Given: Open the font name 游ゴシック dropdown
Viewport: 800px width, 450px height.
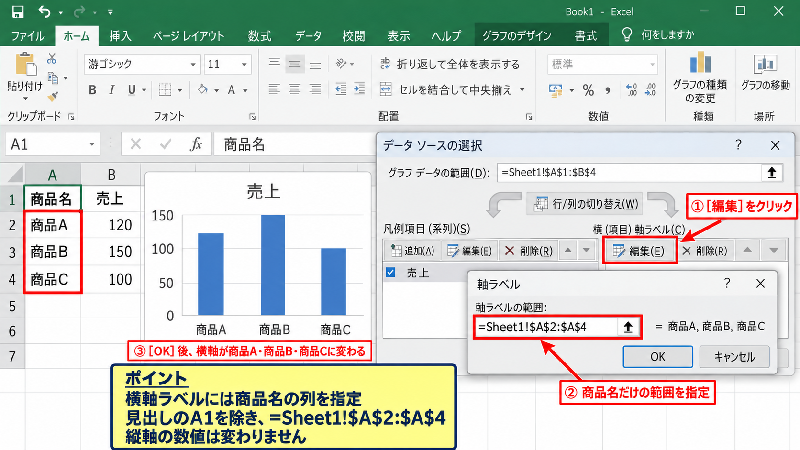Looking at the screenshot, I should pyautogui.click(x=193, y=64).
